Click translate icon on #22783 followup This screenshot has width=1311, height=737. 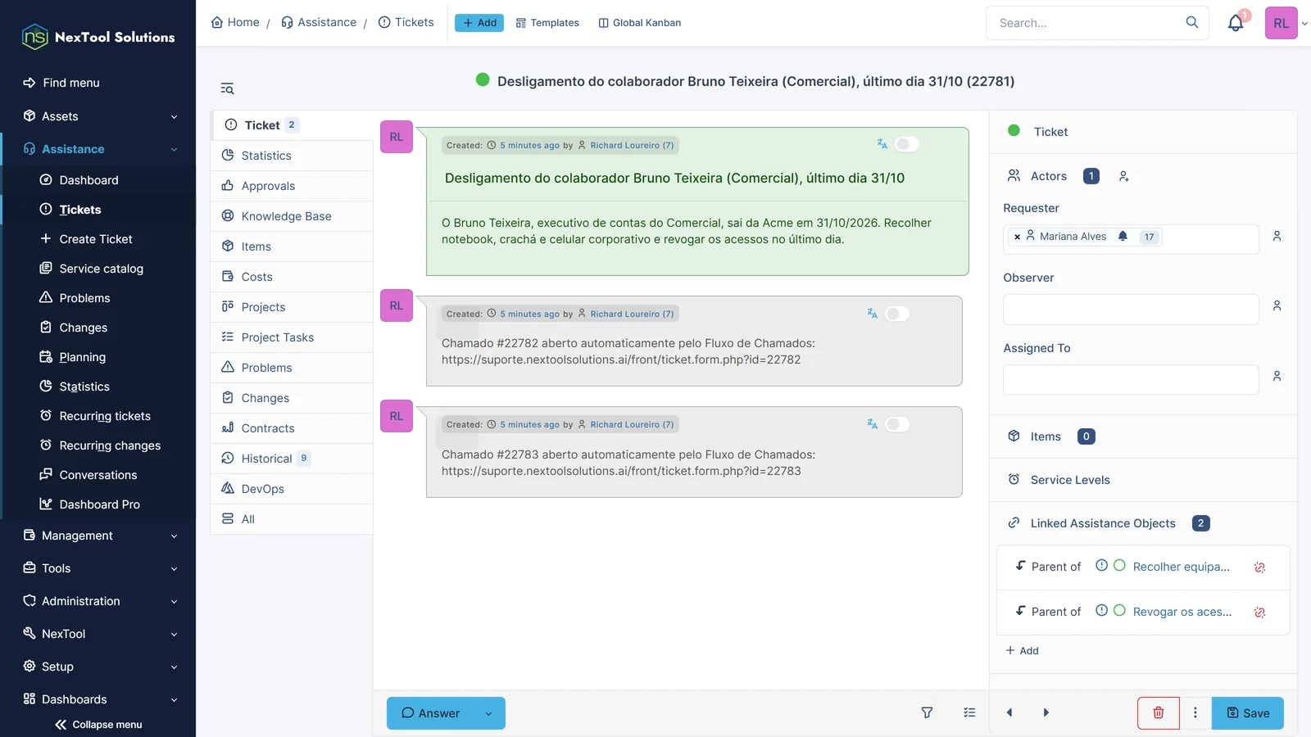click(872, 424)
